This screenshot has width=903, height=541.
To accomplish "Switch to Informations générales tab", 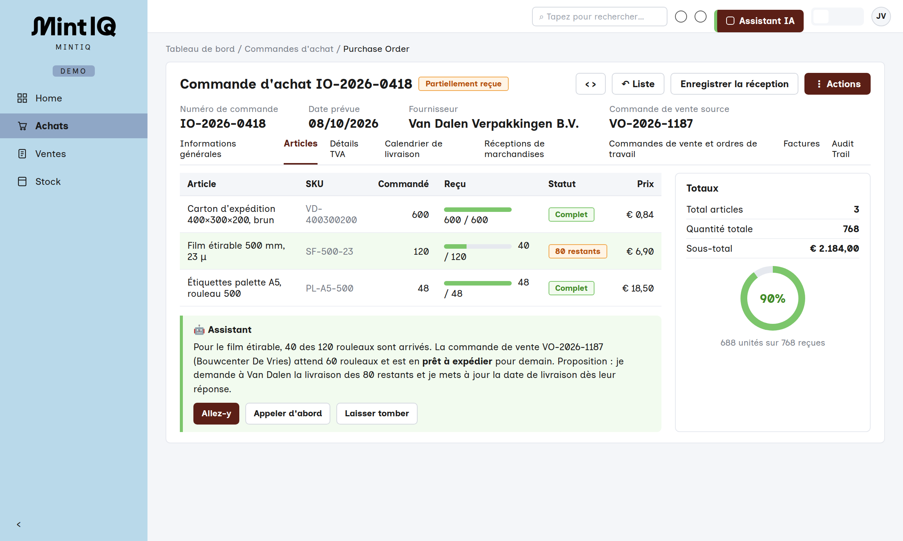I will point(225,149).
